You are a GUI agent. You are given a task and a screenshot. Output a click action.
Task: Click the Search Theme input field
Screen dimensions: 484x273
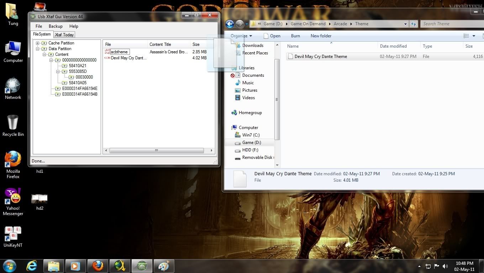[452, 24]
